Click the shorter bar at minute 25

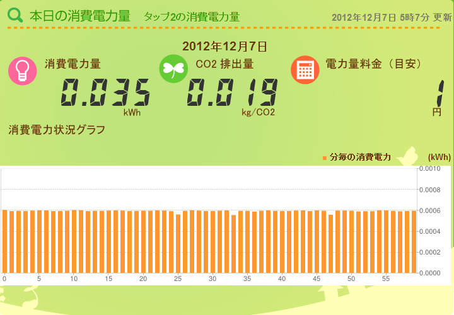click(178, 244)
